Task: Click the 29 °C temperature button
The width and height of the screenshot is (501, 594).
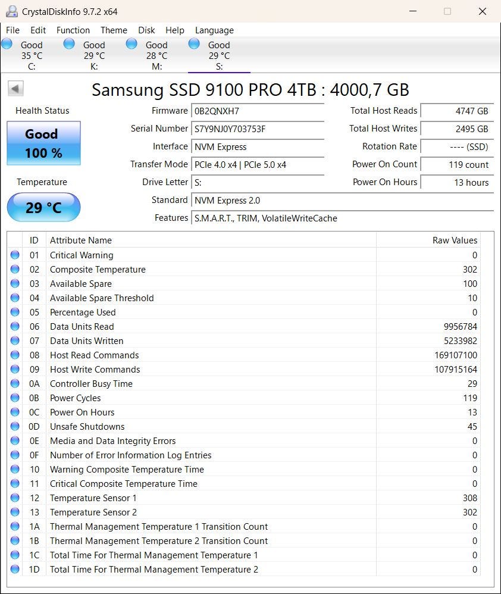Action: pyautogui.click(x=43, y=207)
